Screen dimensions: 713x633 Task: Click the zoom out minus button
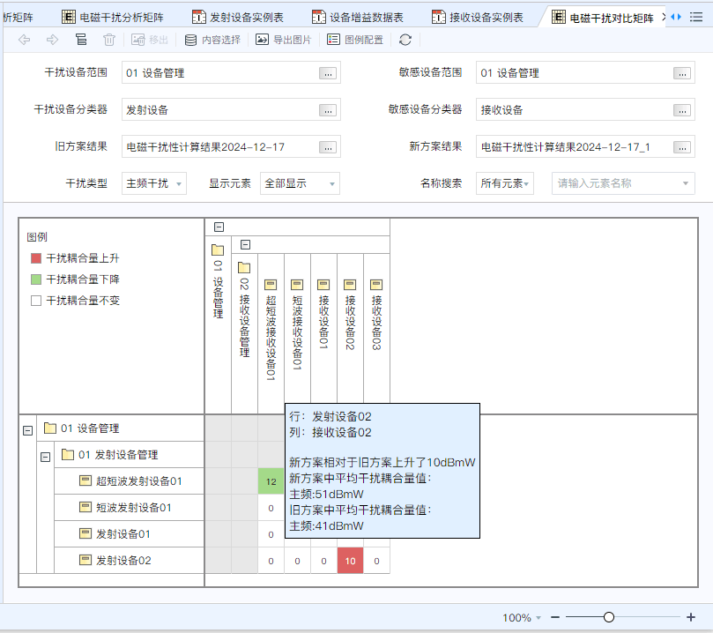coord(554,617)
